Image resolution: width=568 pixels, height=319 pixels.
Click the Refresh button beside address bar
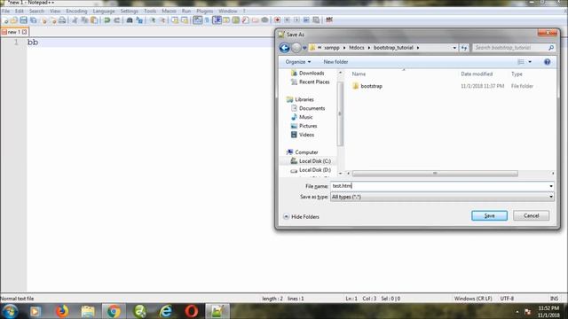pos(464,48)
